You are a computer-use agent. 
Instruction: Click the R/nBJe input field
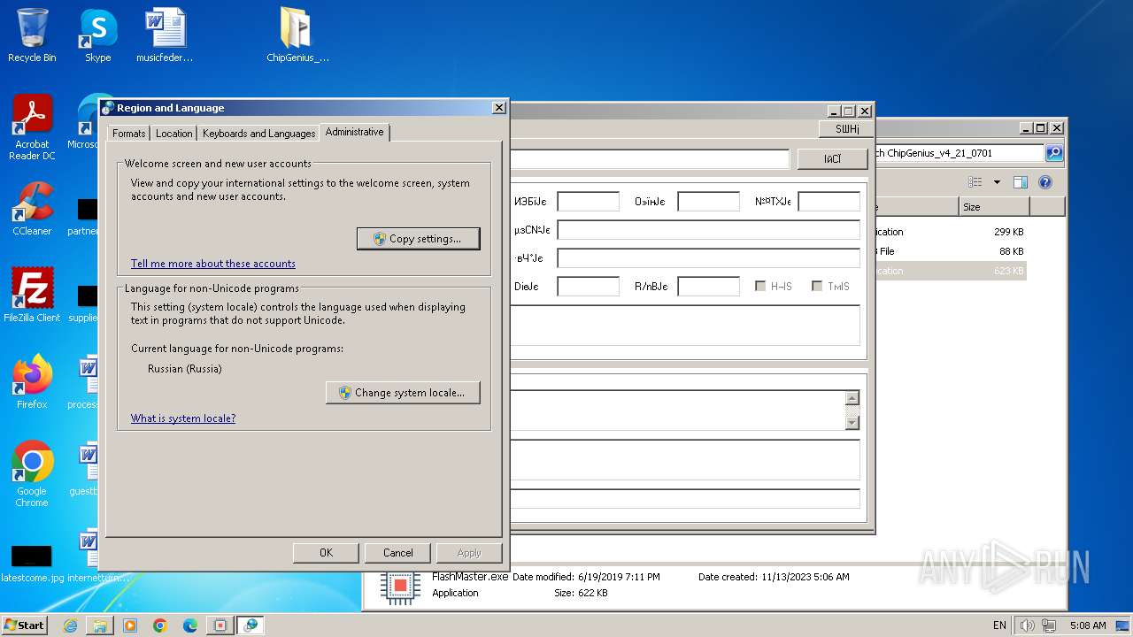pos(708,287)
